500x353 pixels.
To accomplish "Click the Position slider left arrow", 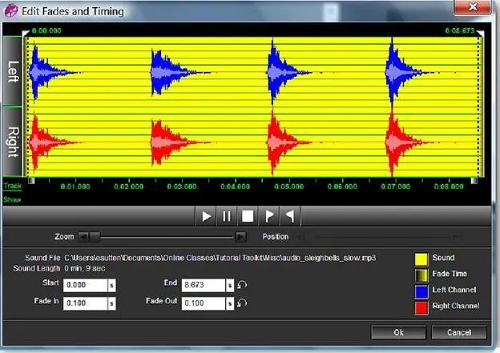I will pos(299,237).
